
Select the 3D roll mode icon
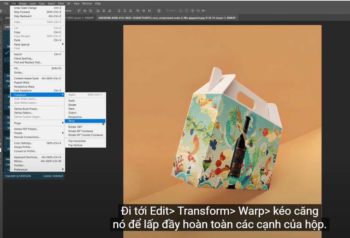pyautogui.click(x=187, y=11)
